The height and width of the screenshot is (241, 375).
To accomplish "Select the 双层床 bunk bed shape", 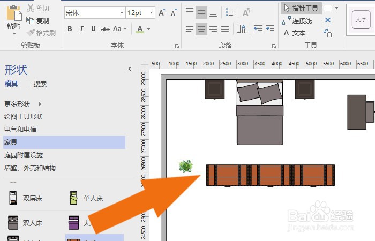I will [x=26, y=198].
